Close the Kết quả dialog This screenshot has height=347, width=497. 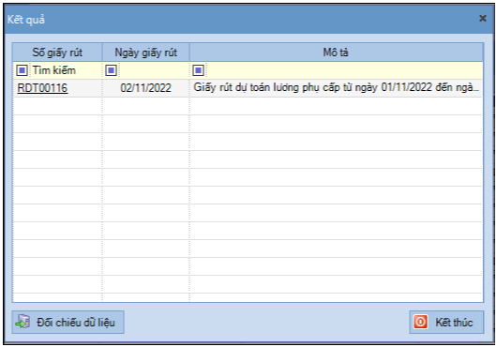click(483, 19)
